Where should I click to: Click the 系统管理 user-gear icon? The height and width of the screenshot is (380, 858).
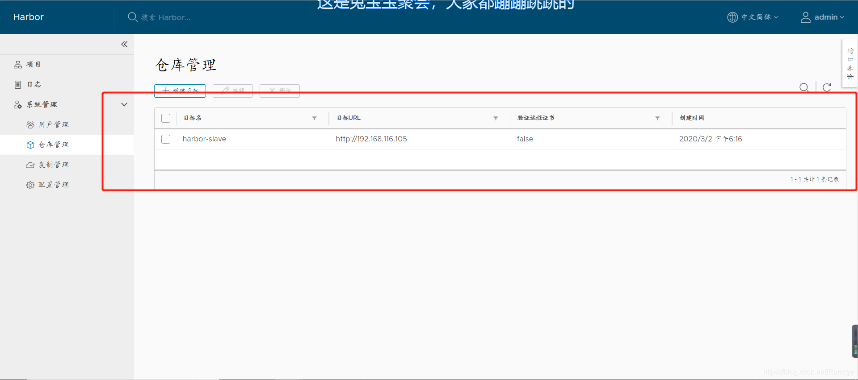pos(18,104)
